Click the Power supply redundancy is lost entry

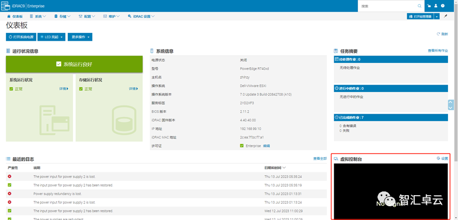pos(58,194)
